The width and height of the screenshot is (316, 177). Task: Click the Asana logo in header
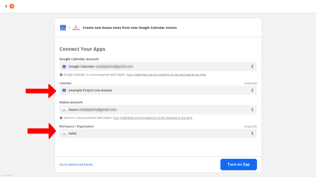point(76,28)
